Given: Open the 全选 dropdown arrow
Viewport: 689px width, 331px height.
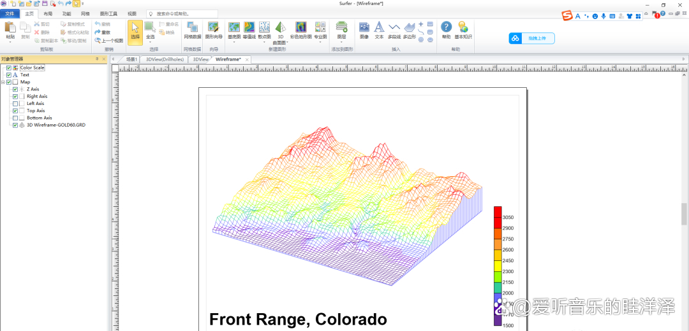Looking at the screenshot, I should tap(150, 42).
